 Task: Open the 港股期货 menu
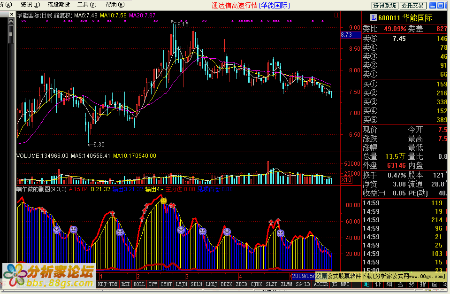(x=59, y=5)
